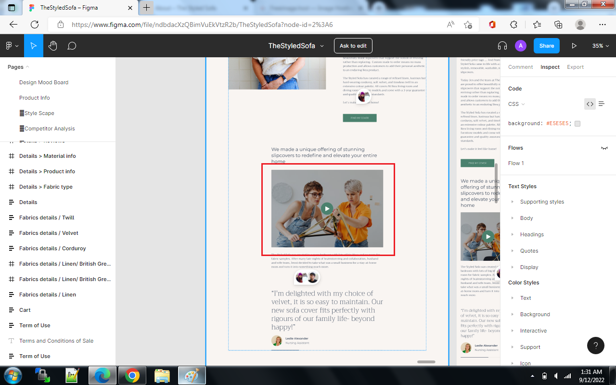Open new browser tab
This screenshot has width=616, height=385.
pos(147,8)
